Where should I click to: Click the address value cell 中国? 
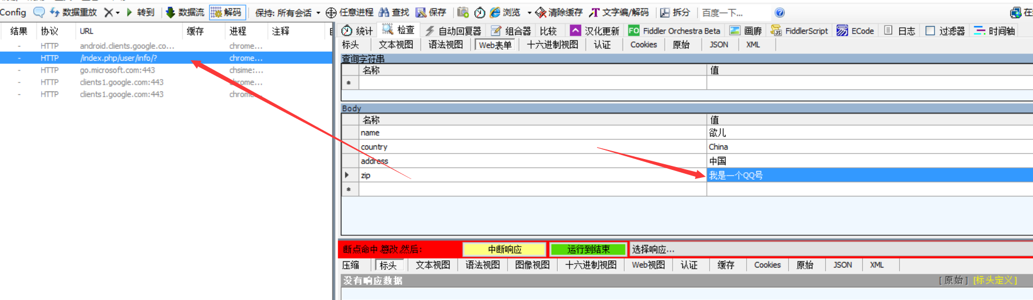pyautogui.click(x=870, y=161)
